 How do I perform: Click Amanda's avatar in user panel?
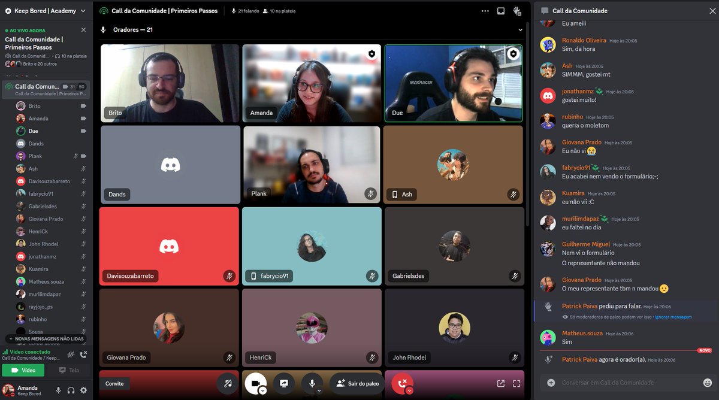pyautogui.click(x=8, y=390)
